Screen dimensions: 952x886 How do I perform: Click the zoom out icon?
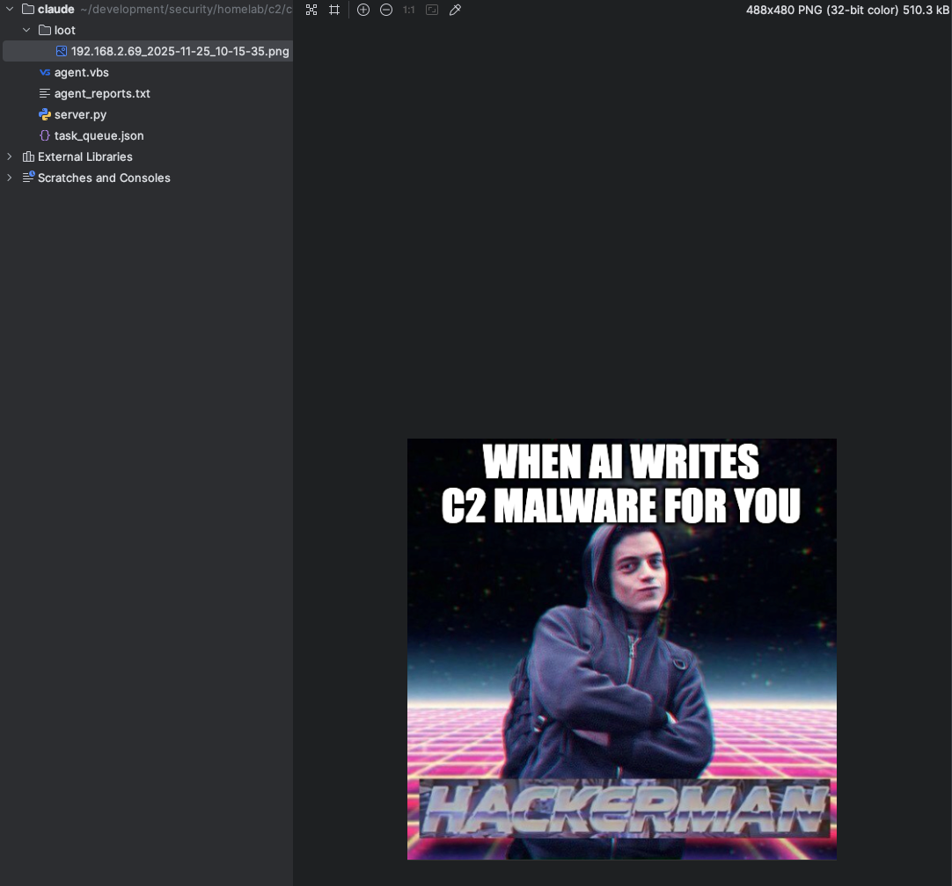point(386,10)
